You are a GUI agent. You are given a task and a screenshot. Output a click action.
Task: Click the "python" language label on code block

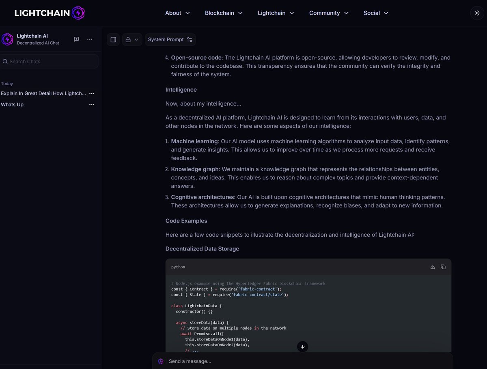coord(178,267)
